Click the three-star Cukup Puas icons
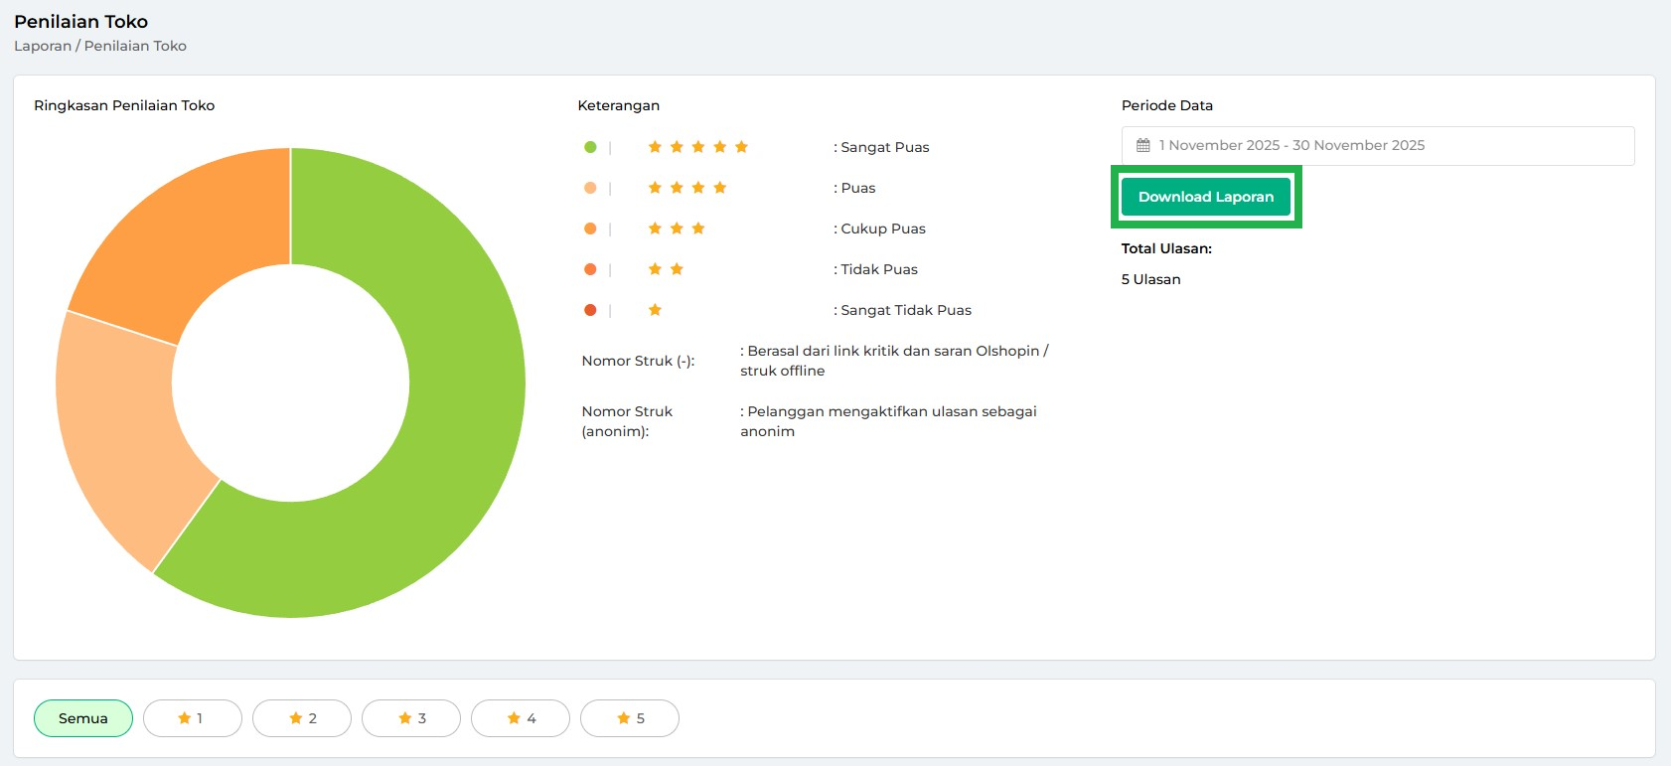Viewport: 1671px width, 766px height. [x=677, y=229]
